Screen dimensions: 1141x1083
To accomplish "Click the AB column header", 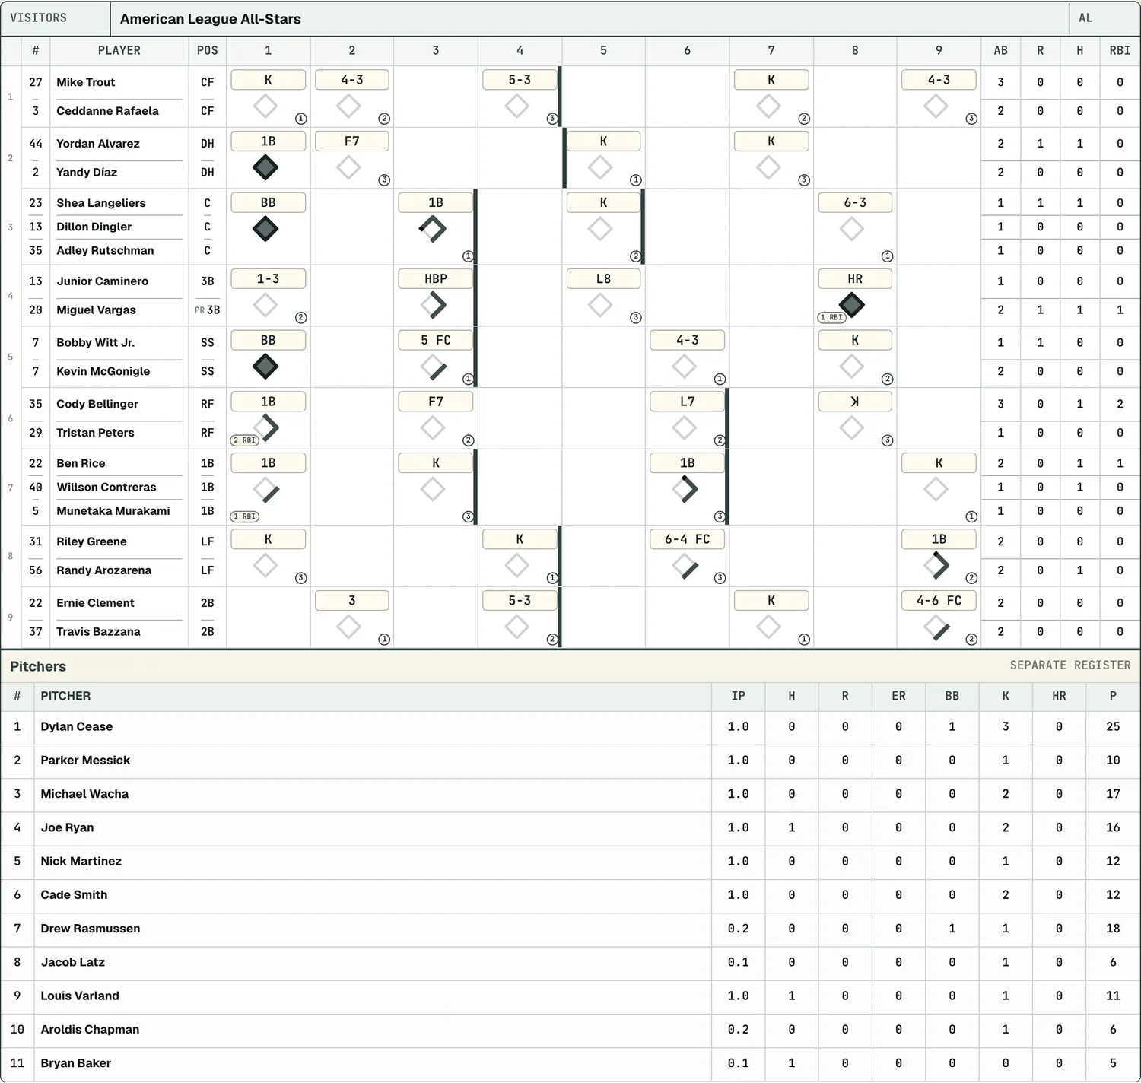I will (1000, 50).
